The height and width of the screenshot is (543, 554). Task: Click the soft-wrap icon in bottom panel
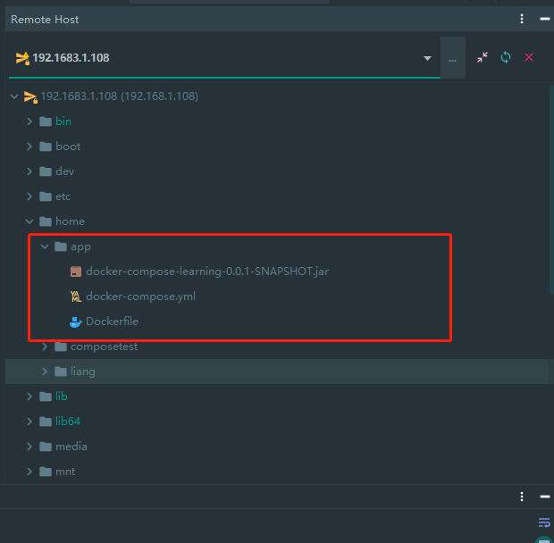[x=544, y=522]
